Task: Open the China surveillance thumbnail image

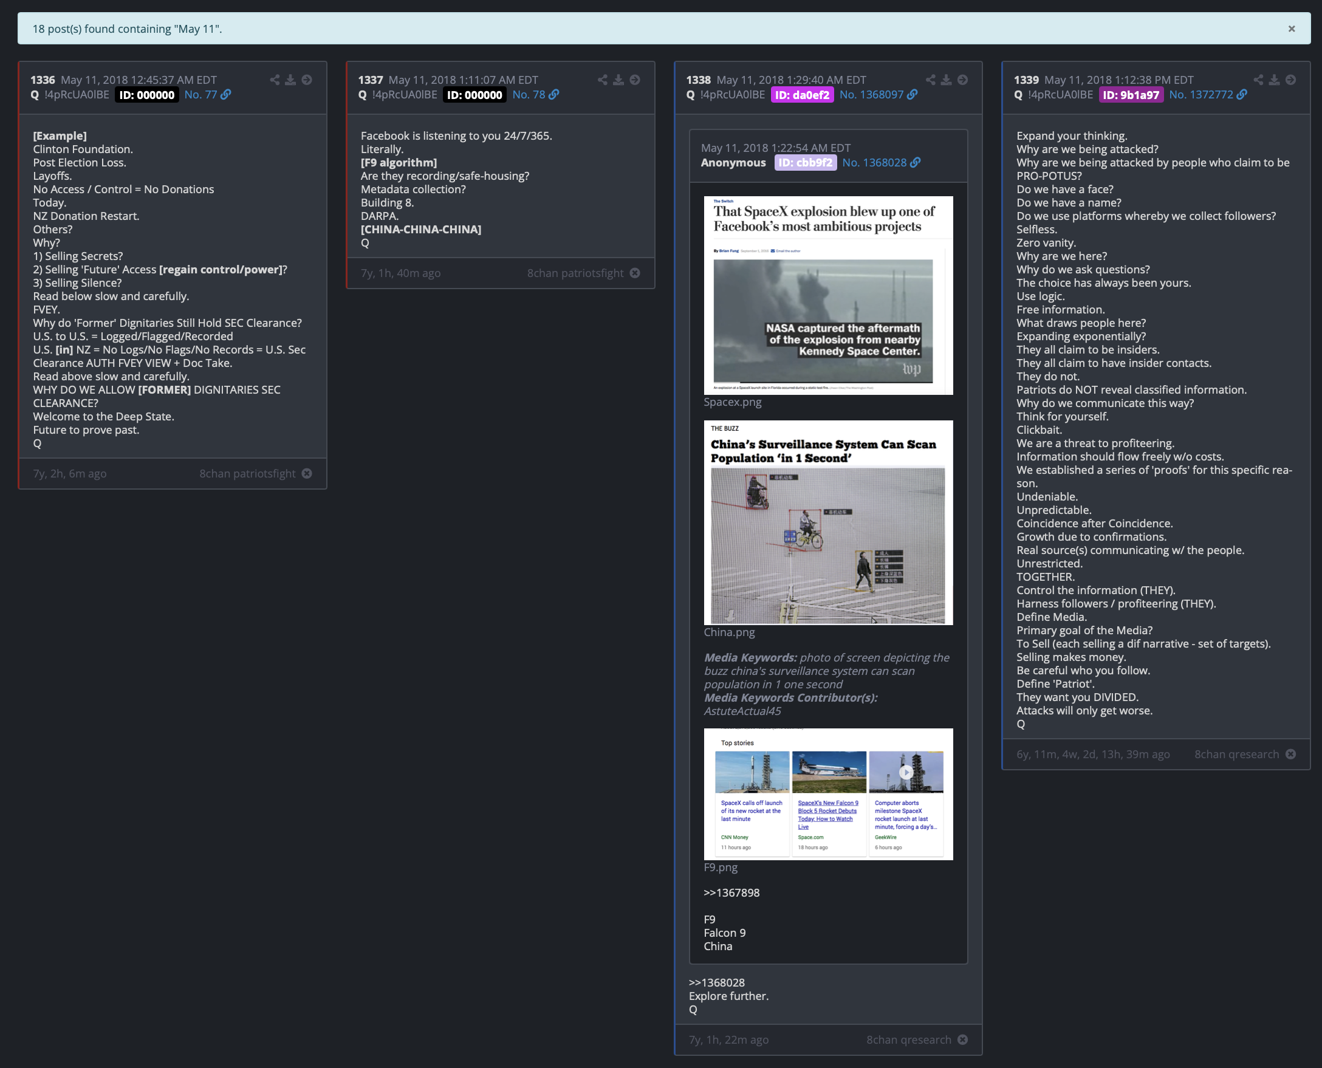Action: pos(828,522)
